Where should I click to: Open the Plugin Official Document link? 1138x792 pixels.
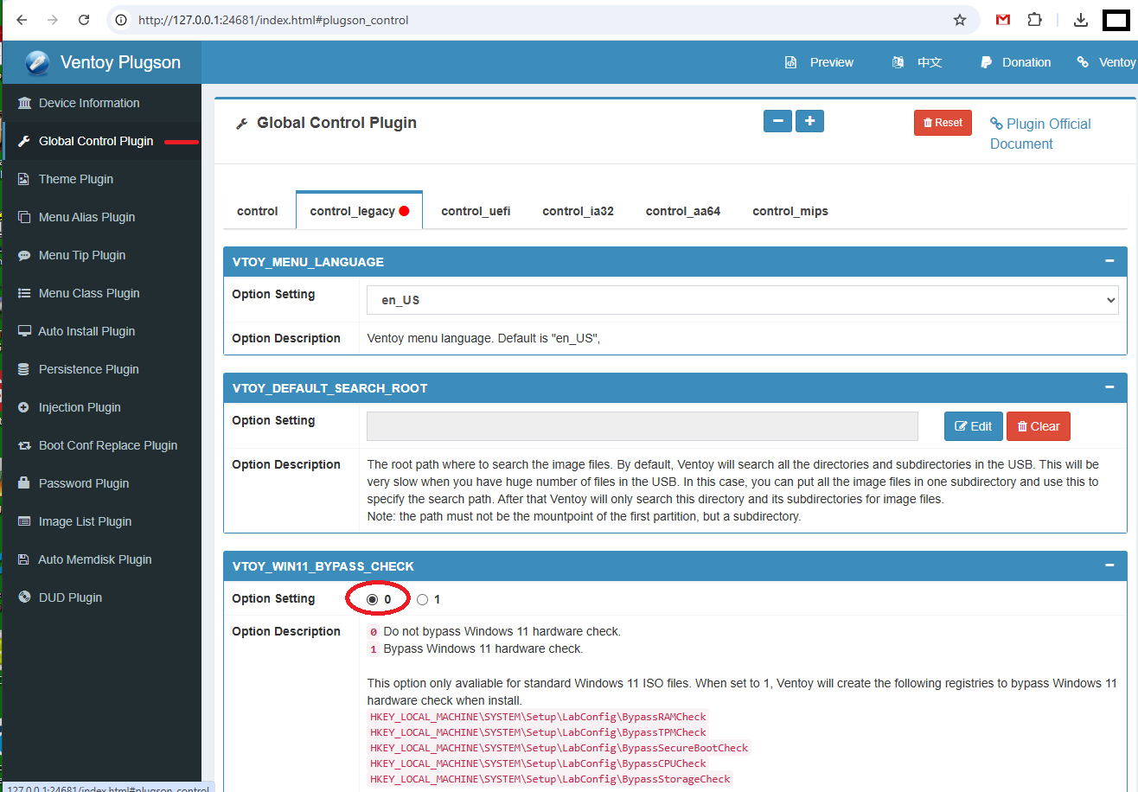[x=1040, y=134]
